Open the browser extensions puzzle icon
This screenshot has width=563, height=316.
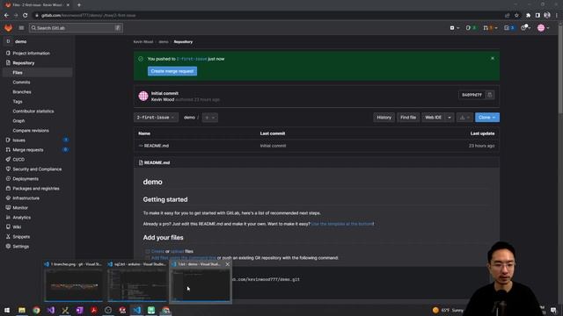coord(528,16)
